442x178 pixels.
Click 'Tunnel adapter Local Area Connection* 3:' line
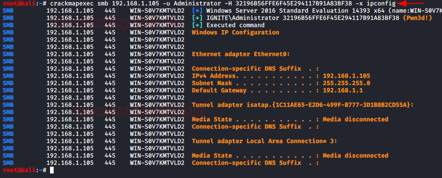(x=264, y=141)
